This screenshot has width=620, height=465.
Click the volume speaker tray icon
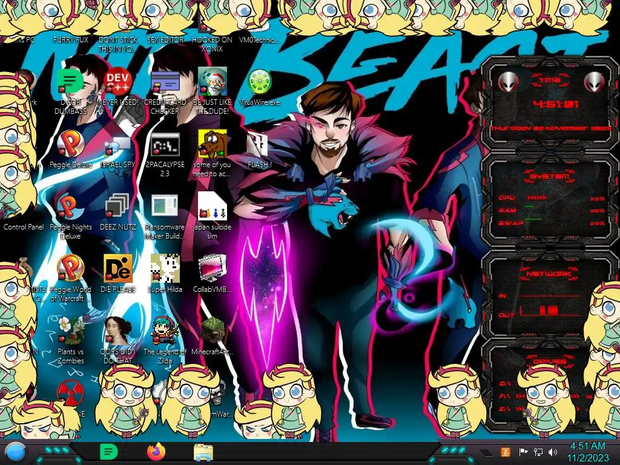pos(553,452)
